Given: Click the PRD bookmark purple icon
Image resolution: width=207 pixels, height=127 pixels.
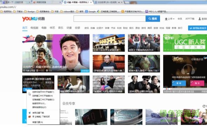Looking at the screenshot, I should point(147,12).
